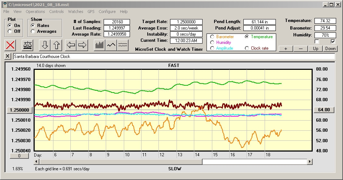343x180 pixels.
Task: Click the minus scale button
Action: coord(300,49)
